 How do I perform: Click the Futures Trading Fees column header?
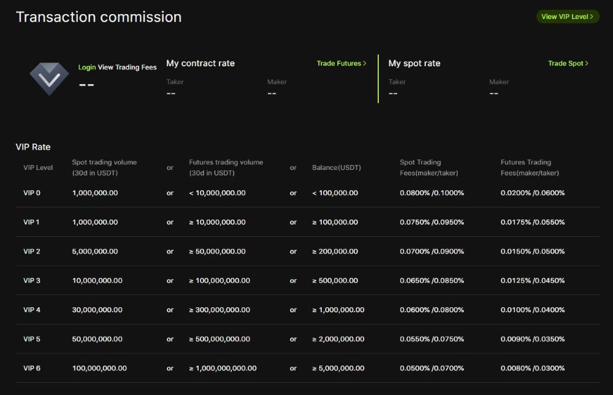tap(530, 167)
